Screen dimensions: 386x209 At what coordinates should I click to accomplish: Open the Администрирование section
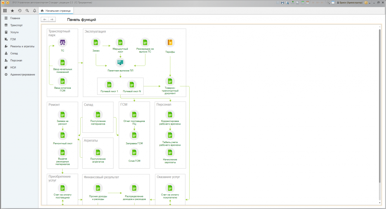pos(19,74)
